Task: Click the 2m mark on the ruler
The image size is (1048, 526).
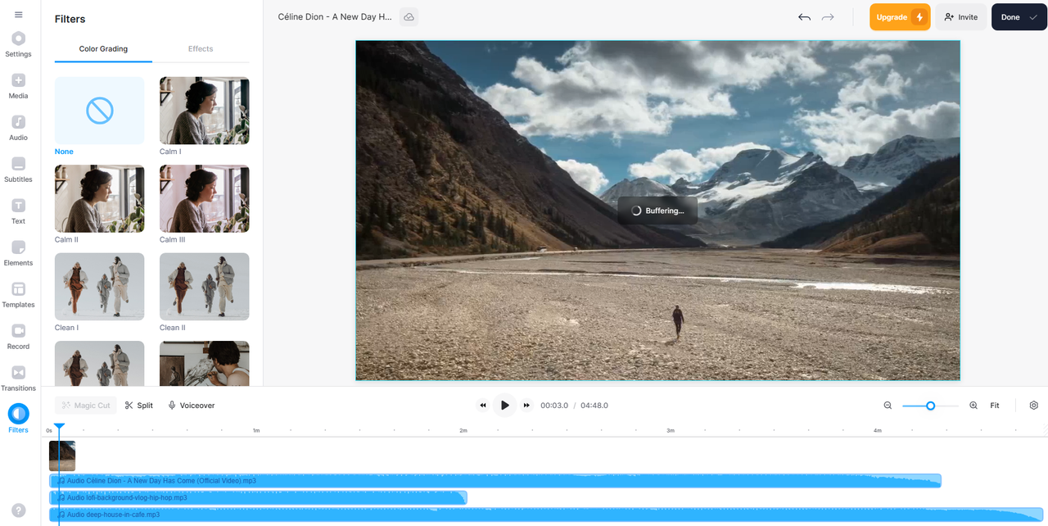Action: [463, 430]
